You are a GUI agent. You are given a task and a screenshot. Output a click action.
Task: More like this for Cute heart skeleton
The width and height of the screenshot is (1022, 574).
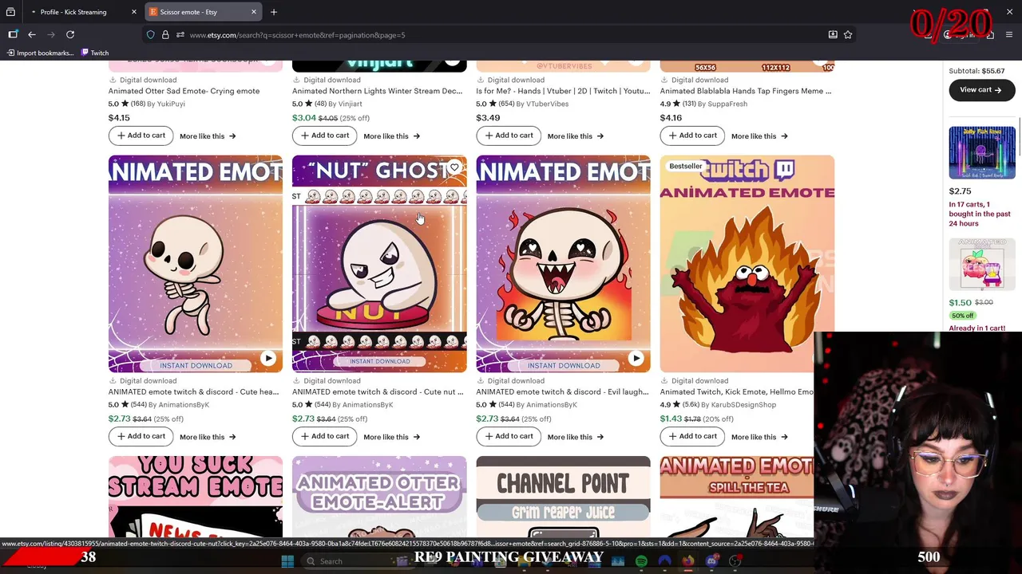click(x=208, y=437)
